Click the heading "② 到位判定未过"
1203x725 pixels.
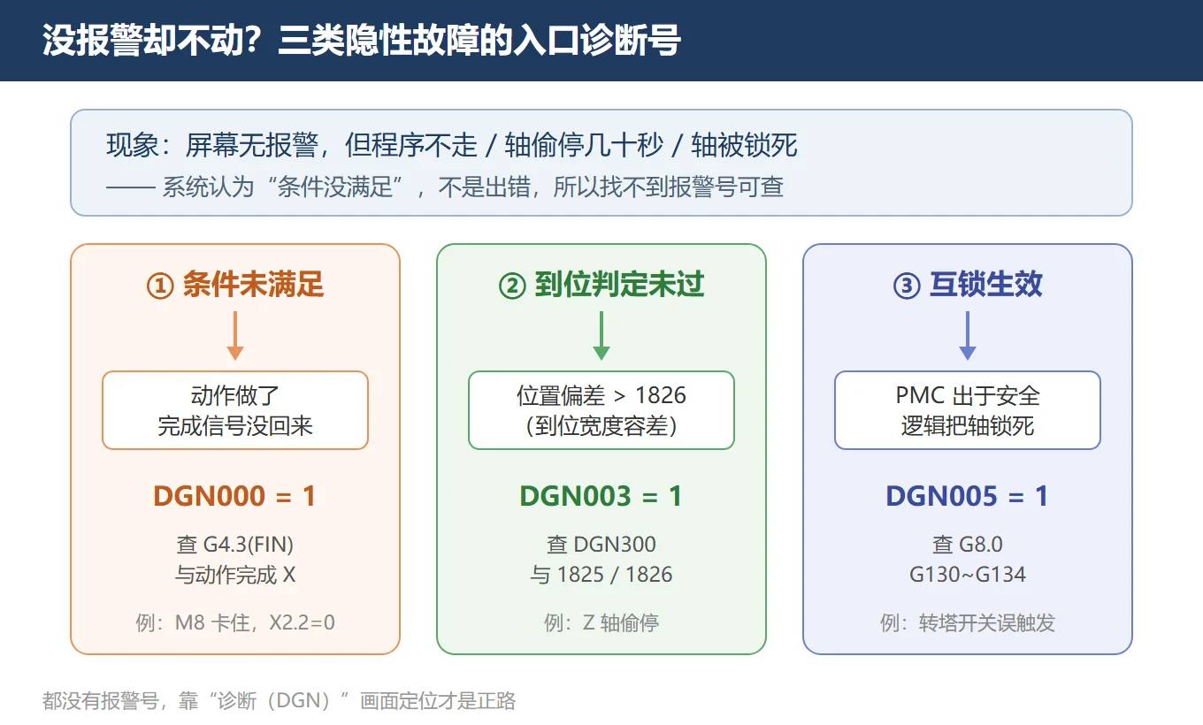(601, 284)
